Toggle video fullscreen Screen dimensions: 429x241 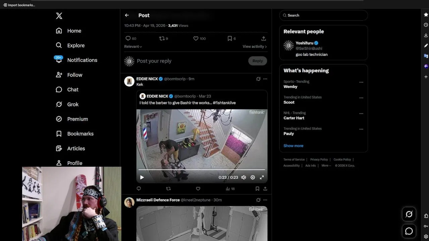(262, 177)
